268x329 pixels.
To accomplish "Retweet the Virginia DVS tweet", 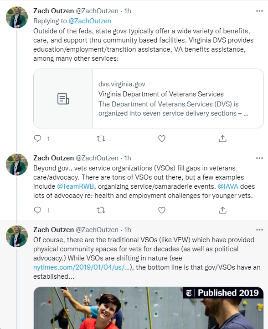I will [x=101, y=138].
